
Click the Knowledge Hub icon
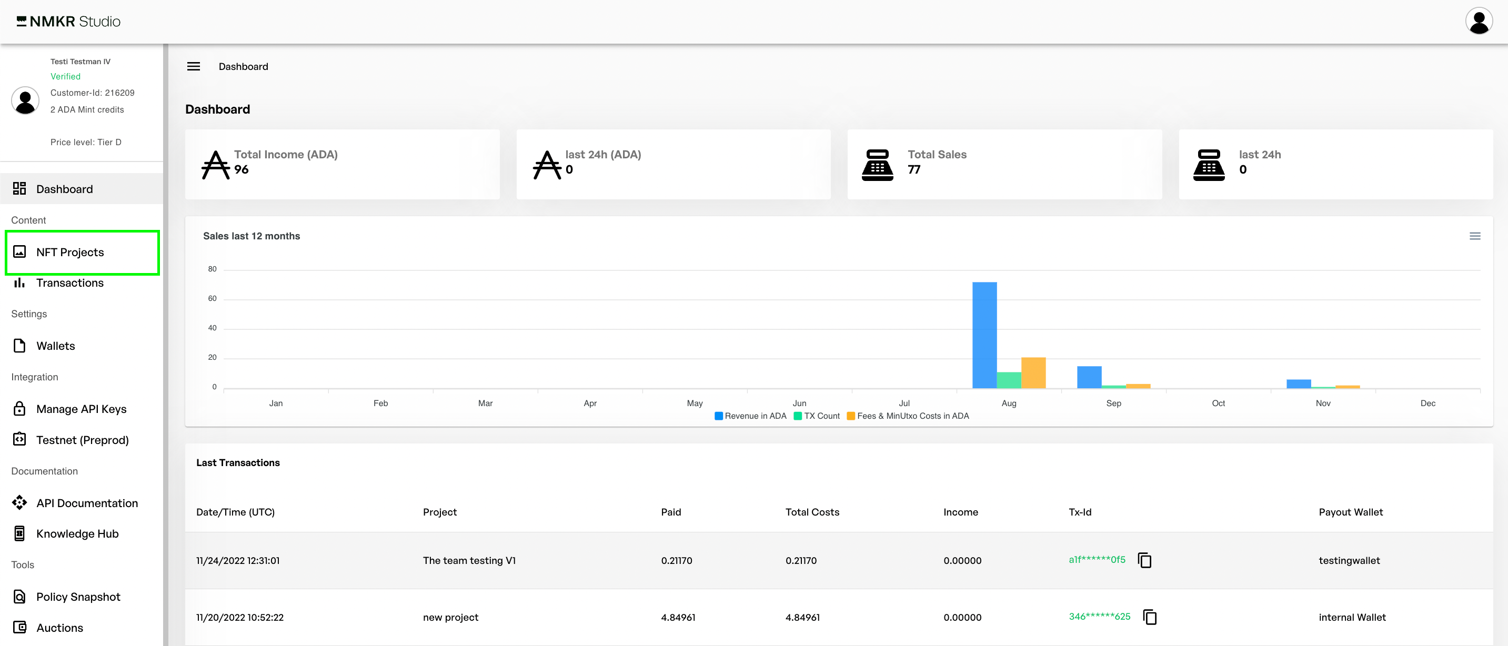pyautogui.click(x=19, y=533)
